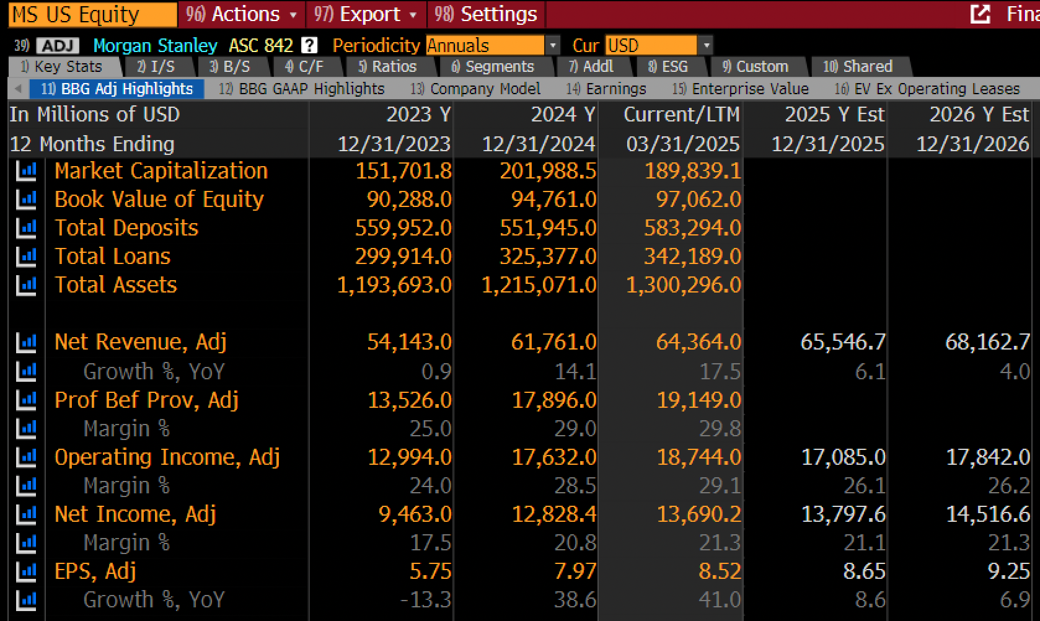Open the Settings button
The width and height of the screenshot is (1040, 621).
486,14
